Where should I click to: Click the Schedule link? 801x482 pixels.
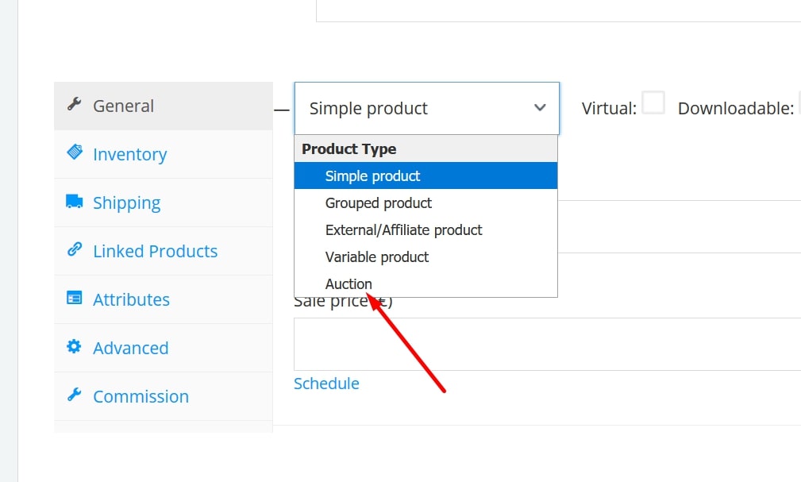pyautogui.click(x=326, y=384)
